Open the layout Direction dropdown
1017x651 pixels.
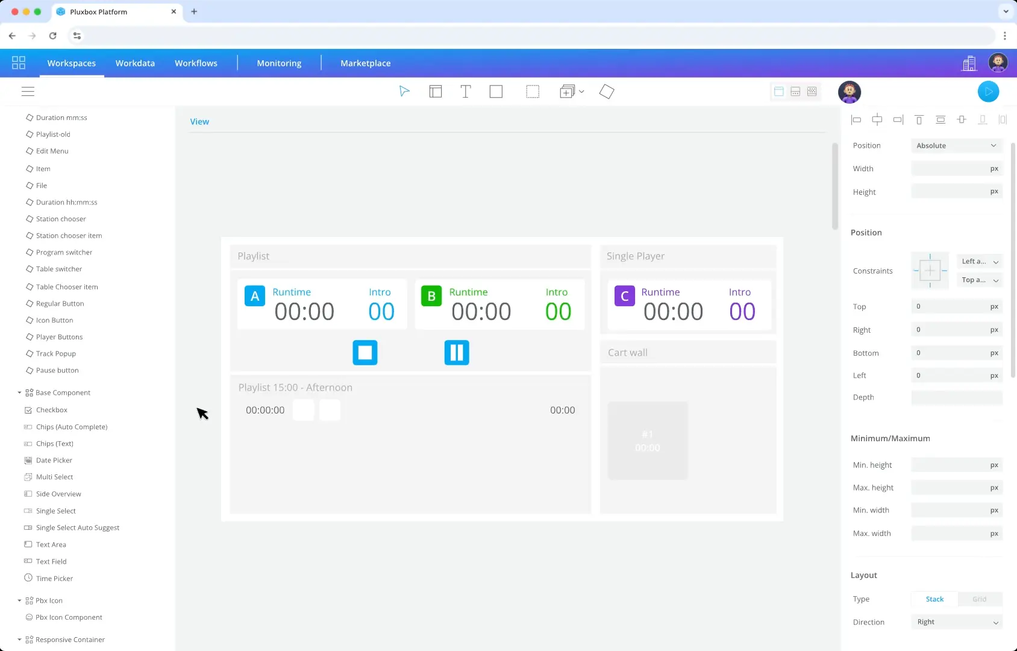point(956,622)
